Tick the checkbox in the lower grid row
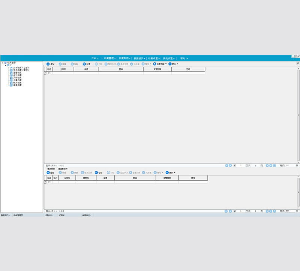 tap(49, 182)
